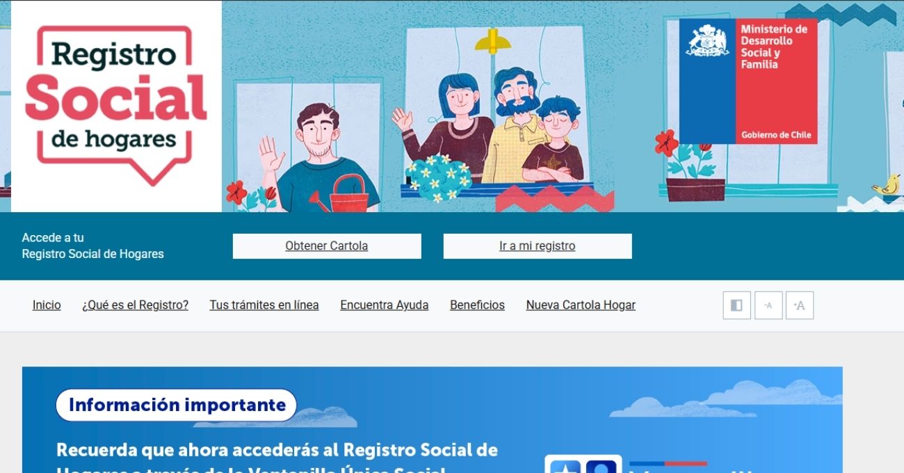Click the Ventanilla Única Social star icon
The width and height of the screenshot is (904, 473).
(565, 467)
